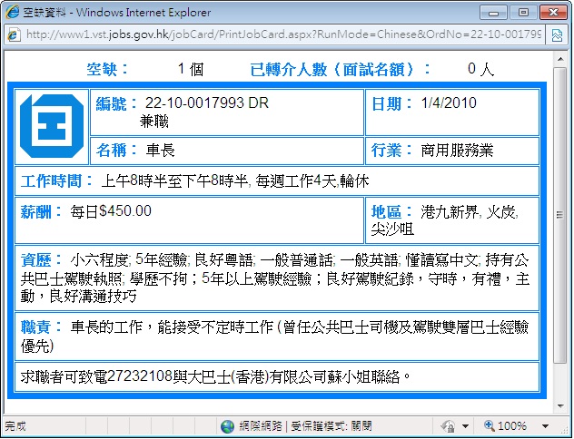574x439 pixels.
Task: Minimize the Internet Explorer window
Action: [496, 13]
